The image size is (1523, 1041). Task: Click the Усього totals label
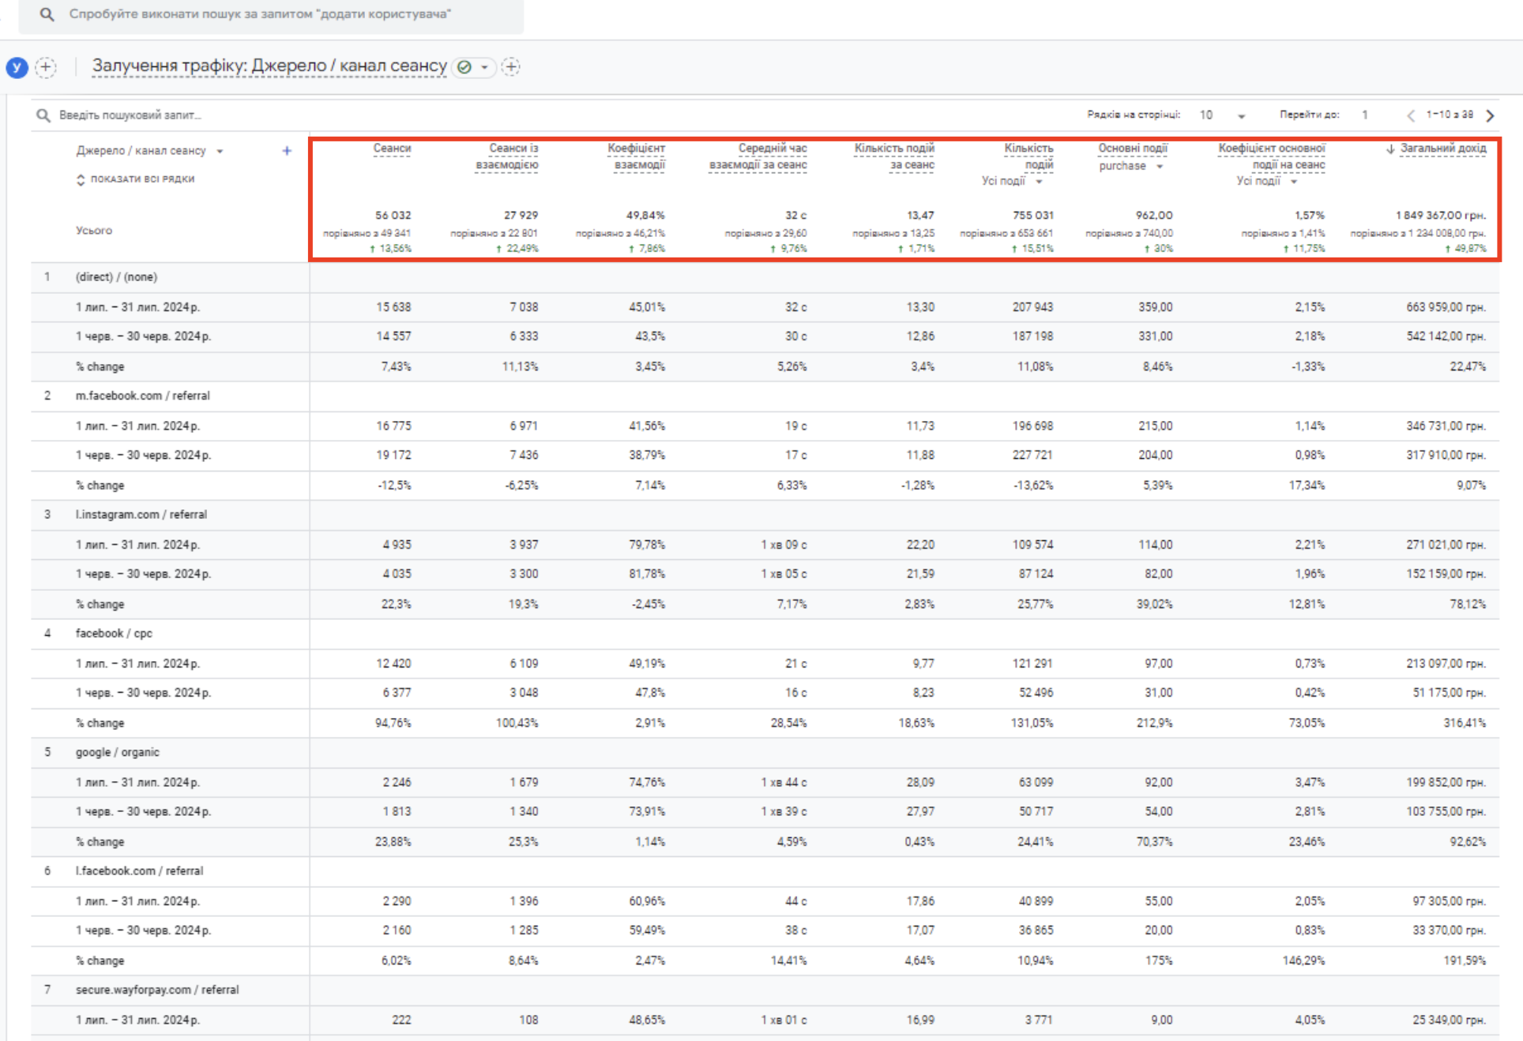click(x=94, y=231)
